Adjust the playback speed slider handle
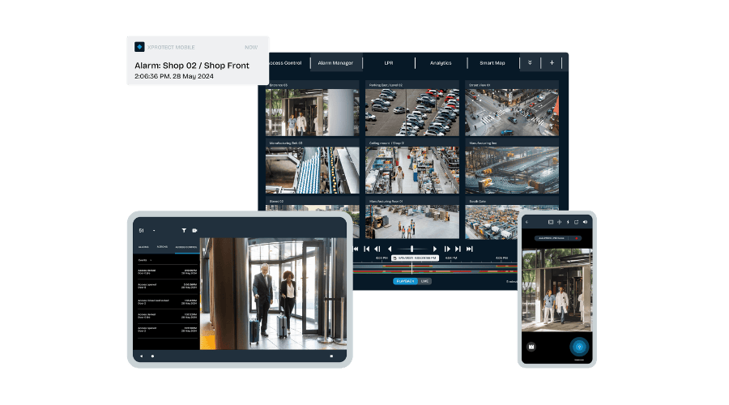Viewport: 729px width, 405px height. pos(412,249)
